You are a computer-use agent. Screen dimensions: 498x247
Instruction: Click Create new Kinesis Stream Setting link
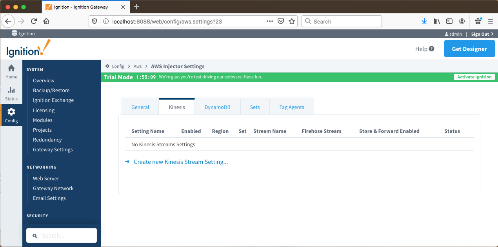180,162
